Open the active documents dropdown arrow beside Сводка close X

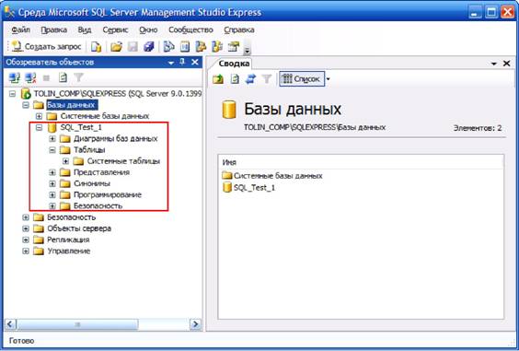494,64
